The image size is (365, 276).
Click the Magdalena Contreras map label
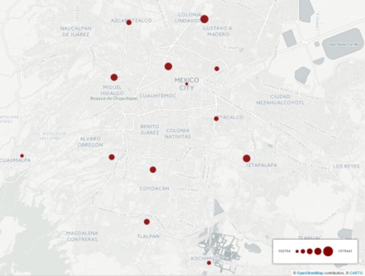click(82, 236)
